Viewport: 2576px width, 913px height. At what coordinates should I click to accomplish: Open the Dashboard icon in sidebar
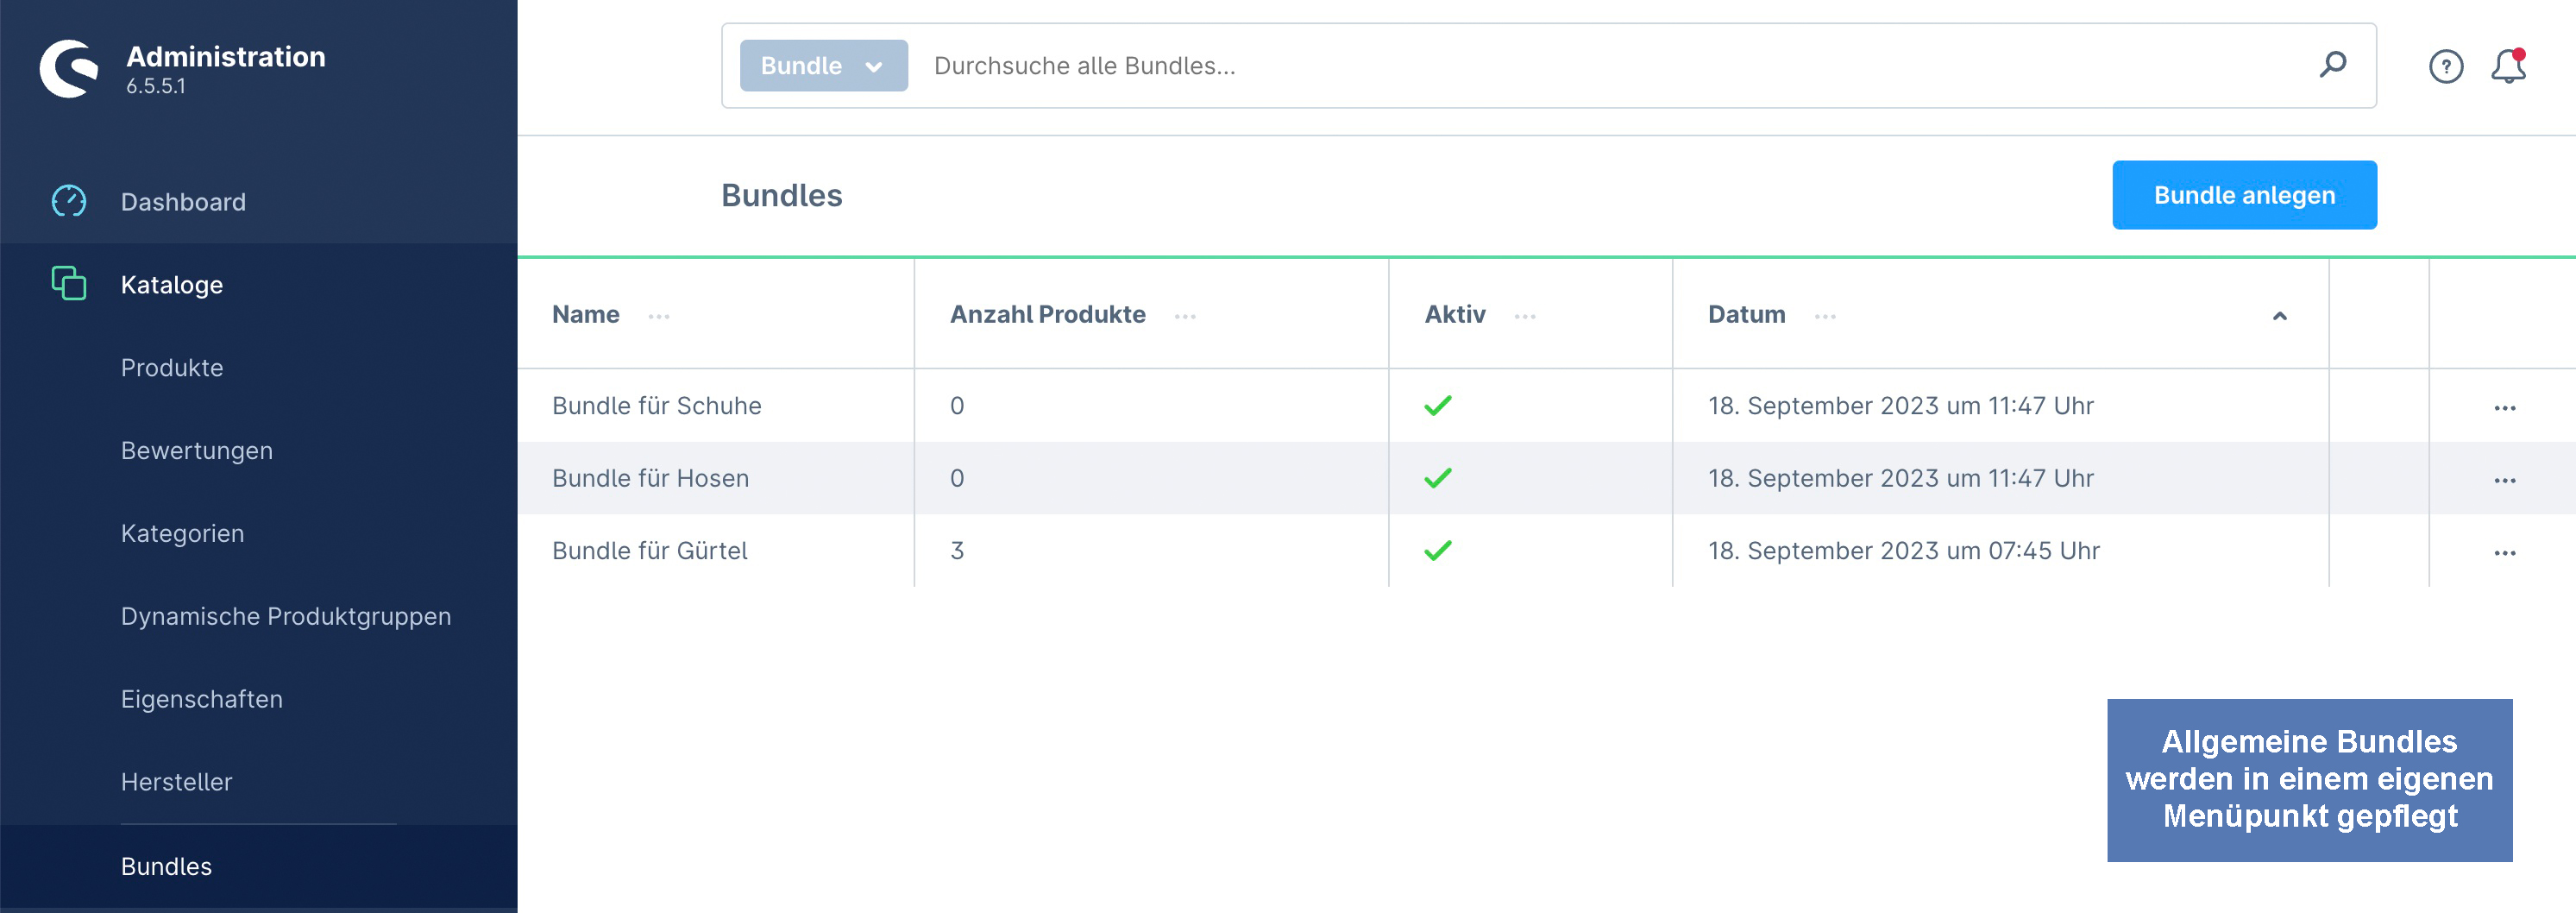coord(69,201)
